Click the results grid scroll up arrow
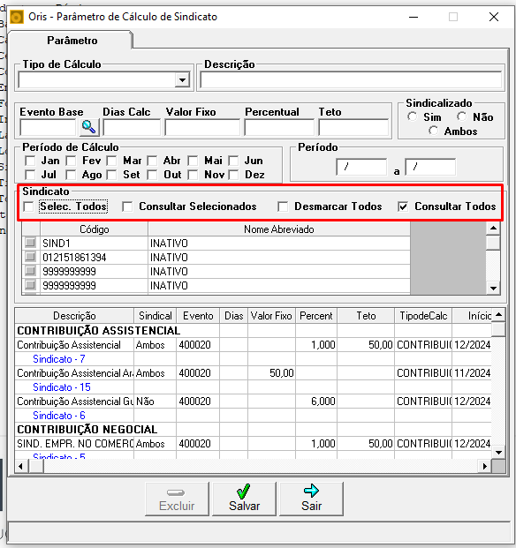This screenshot has height=548, width=516. [x=499, y=315]
